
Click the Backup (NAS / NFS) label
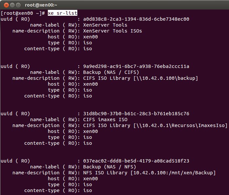coord(109,167)
